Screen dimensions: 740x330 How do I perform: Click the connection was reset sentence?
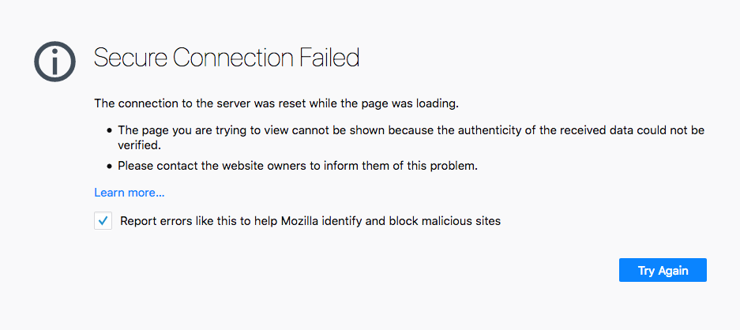pos(276,103)
